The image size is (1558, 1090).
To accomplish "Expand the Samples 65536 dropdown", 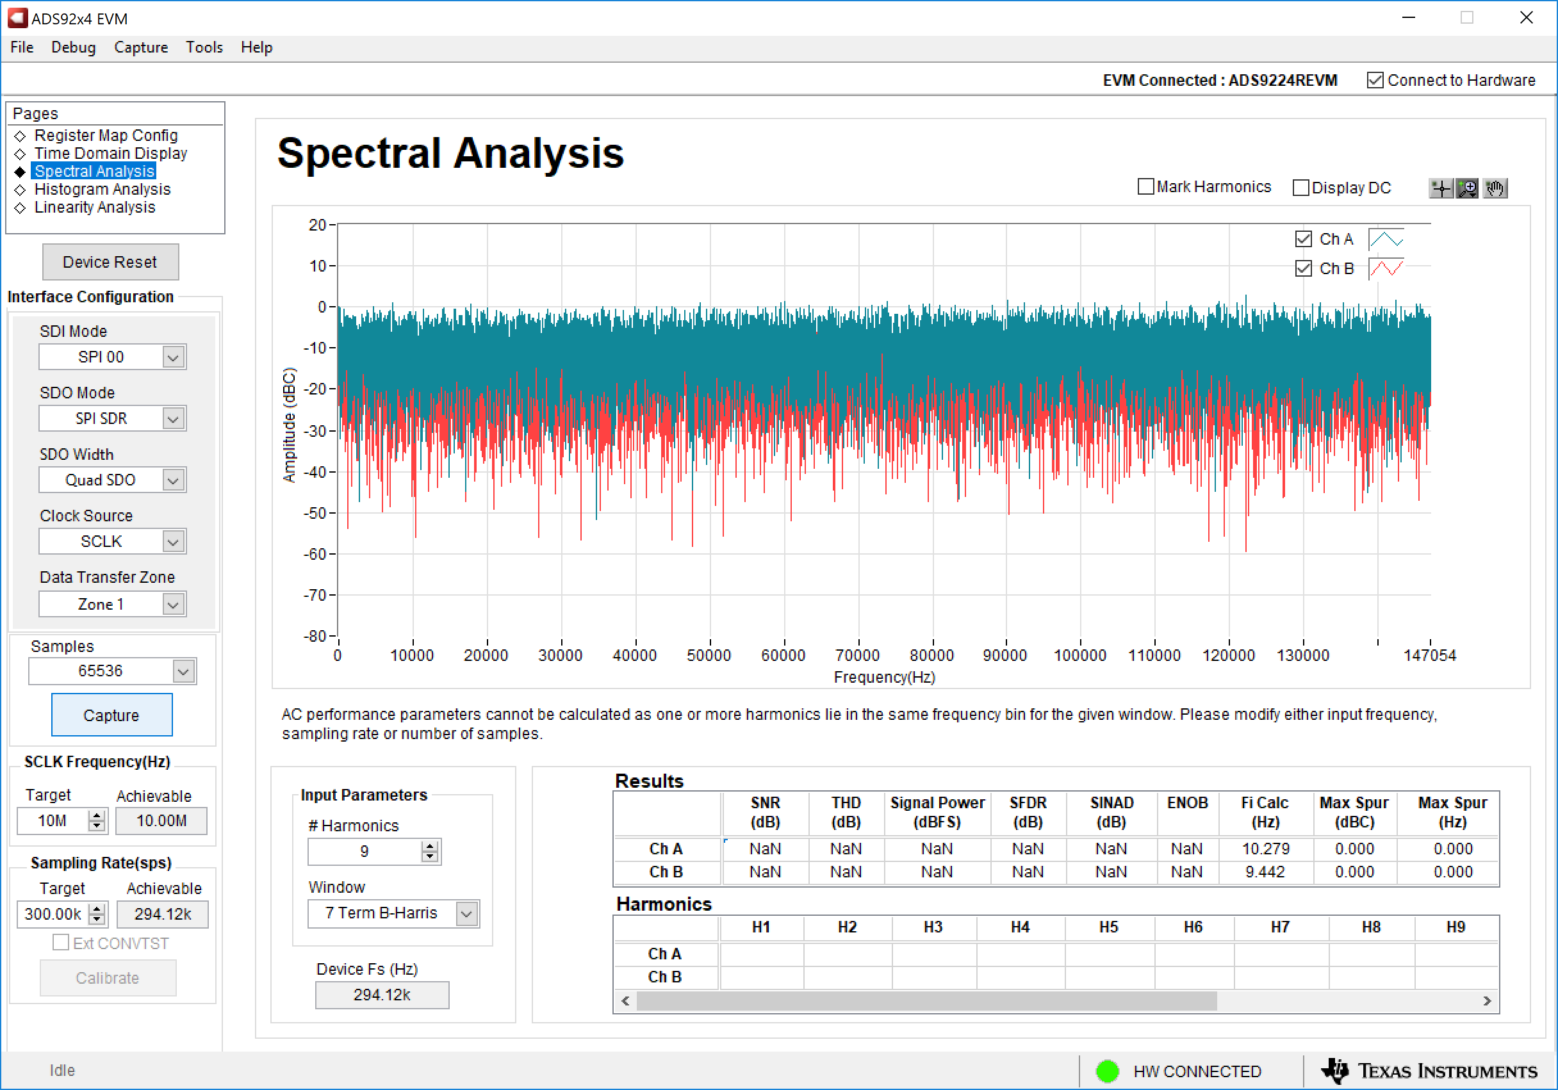I will [183, 672].
